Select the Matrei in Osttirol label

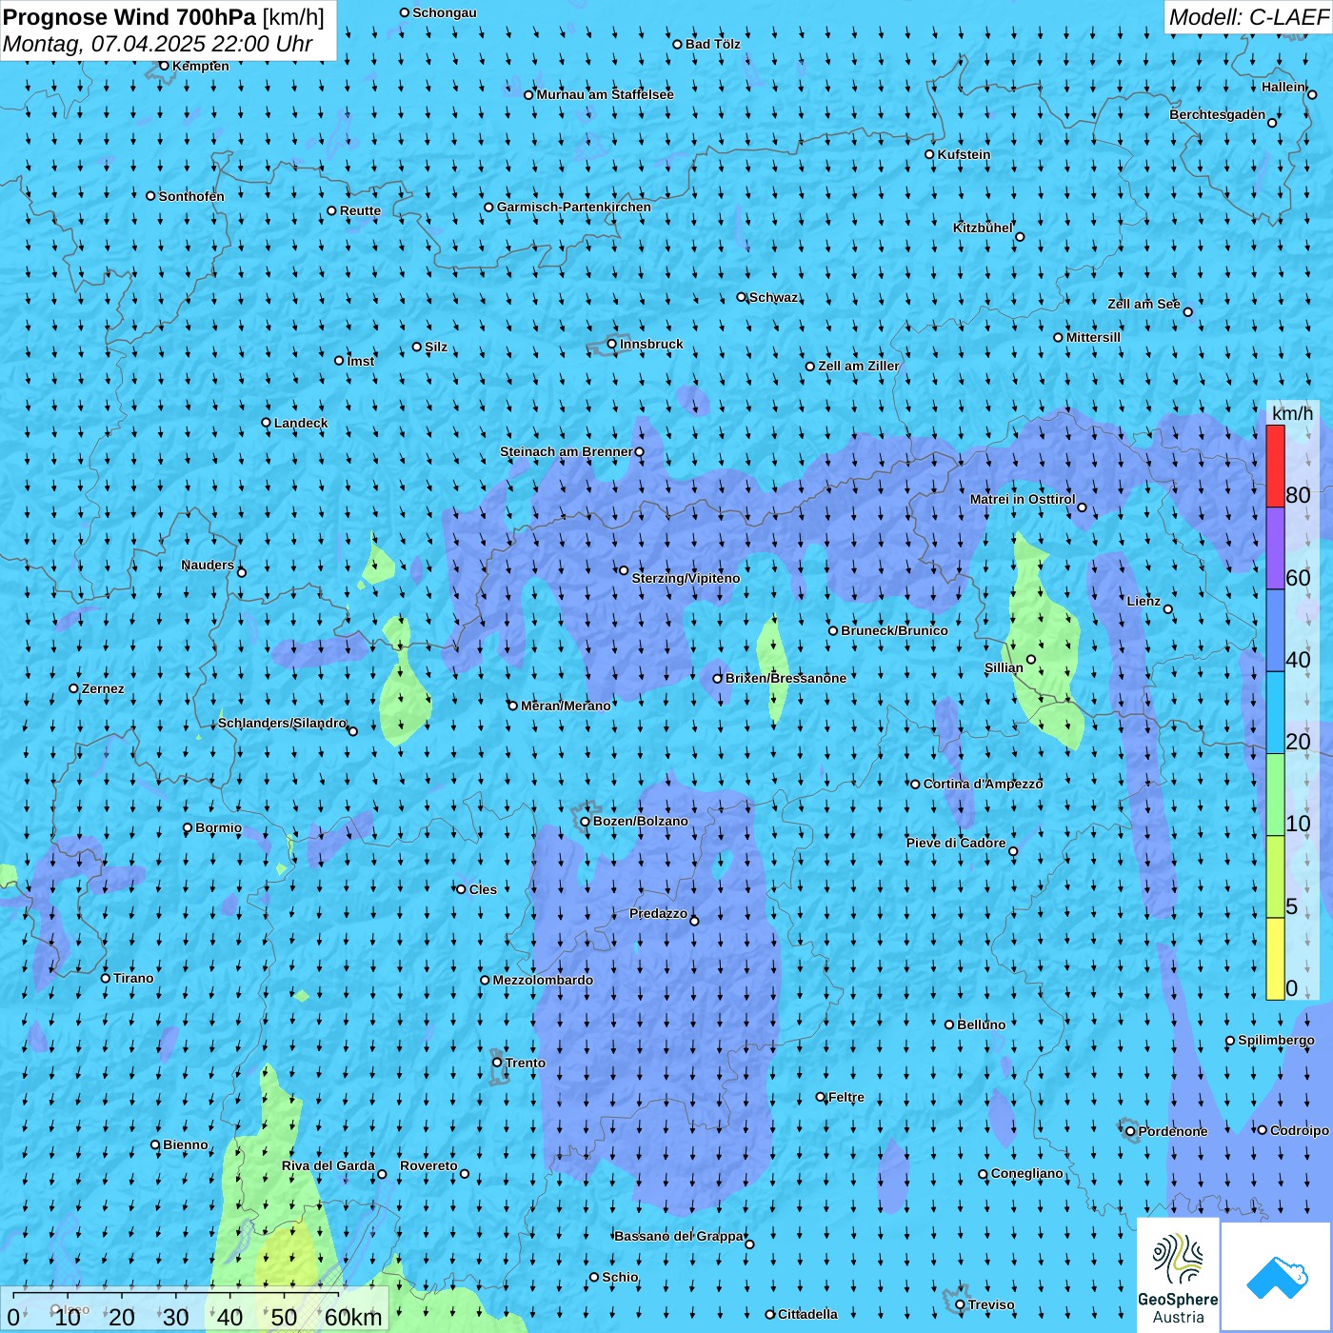[x=1023, y=499]
